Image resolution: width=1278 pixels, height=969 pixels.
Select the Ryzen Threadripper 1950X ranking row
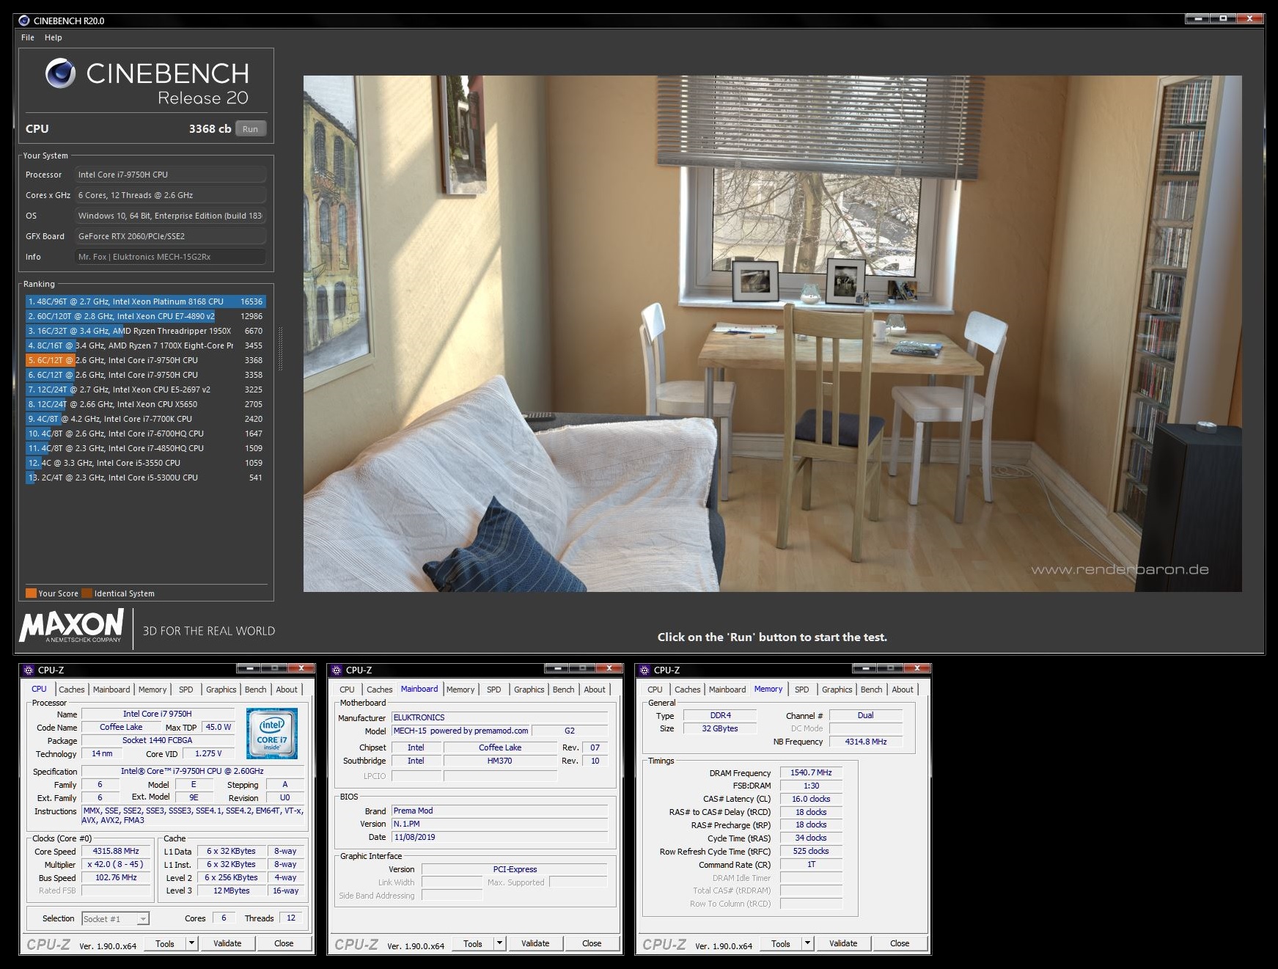pyautogui.click(x=145, y=331)
